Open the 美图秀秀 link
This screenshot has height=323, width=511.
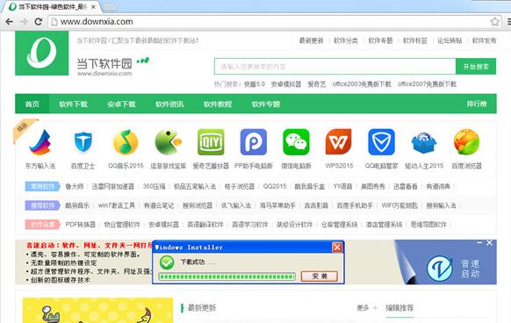tap(373, 186)
